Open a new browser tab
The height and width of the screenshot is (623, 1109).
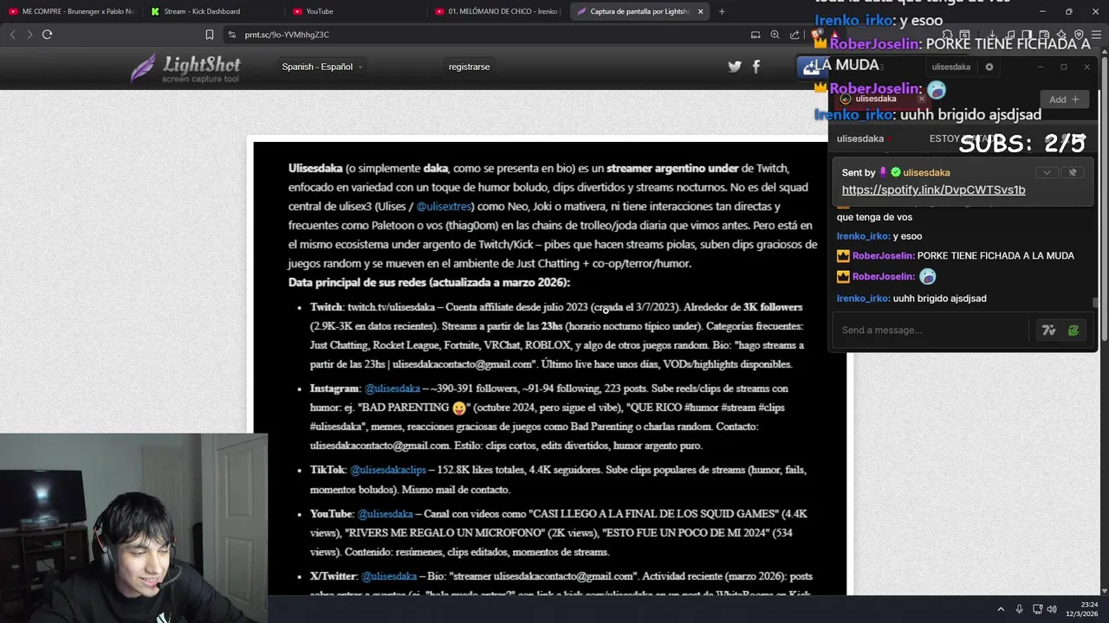click(x=722, y=11)
